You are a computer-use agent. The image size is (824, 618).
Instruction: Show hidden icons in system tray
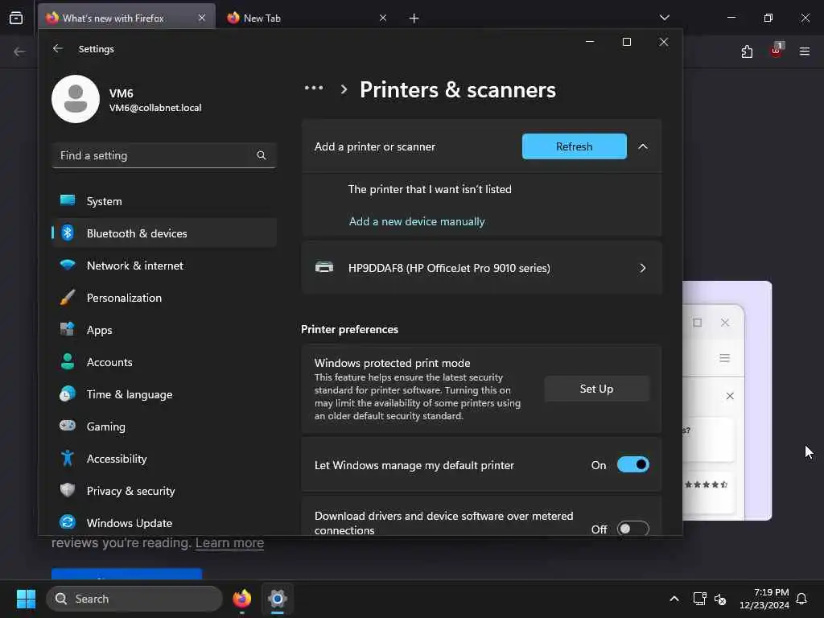tap(674, 599)
